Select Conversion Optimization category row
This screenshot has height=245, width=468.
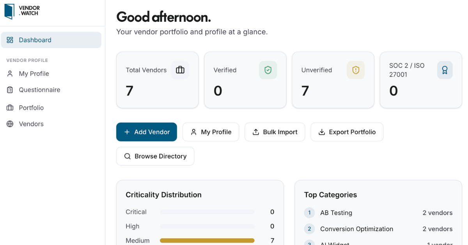coord(356,229)
